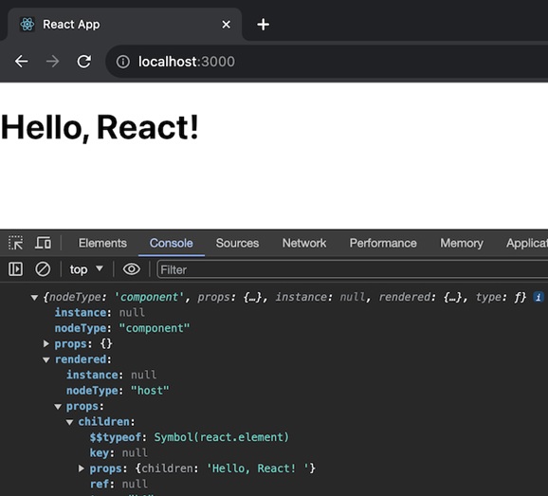Create live expression with eye icon
Screen dimensions: 548x496
[132, 269]
